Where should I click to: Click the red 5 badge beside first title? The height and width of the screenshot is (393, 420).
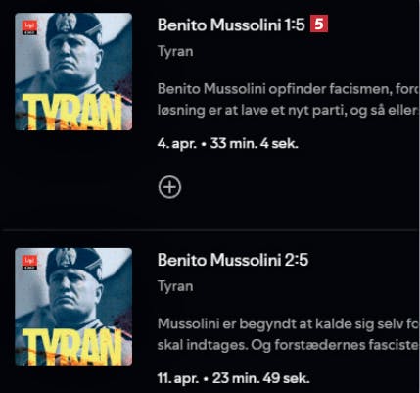click(319, 25)
